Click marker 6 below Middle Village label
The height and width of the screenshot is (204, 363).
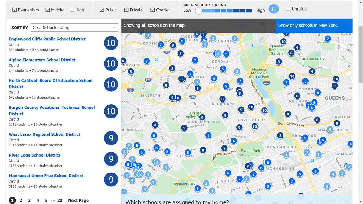(208, 135)
